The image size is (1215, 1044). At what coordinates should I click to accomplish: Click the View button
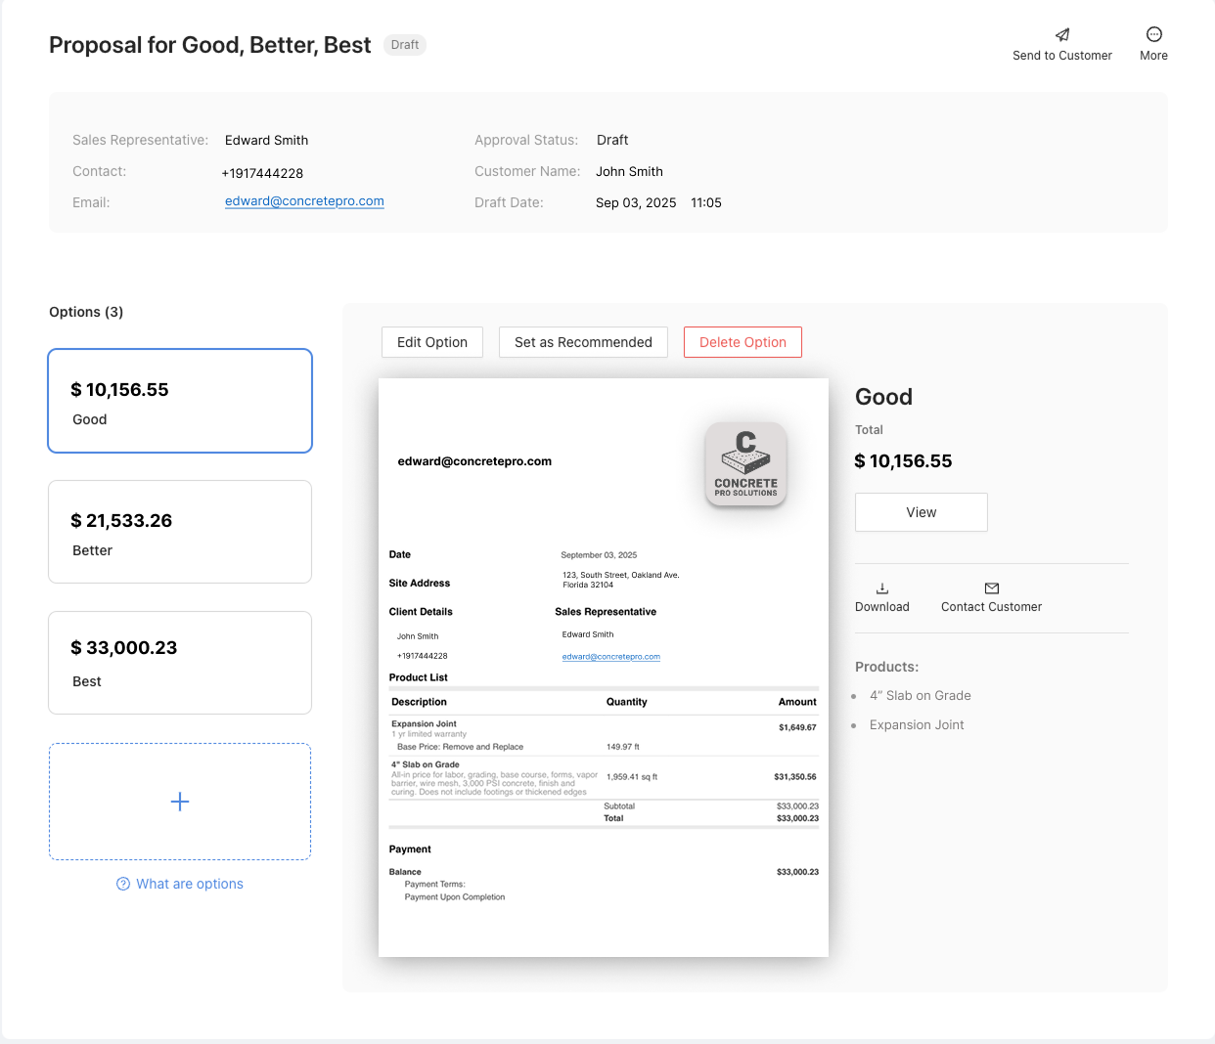click(x=922, y=512)
